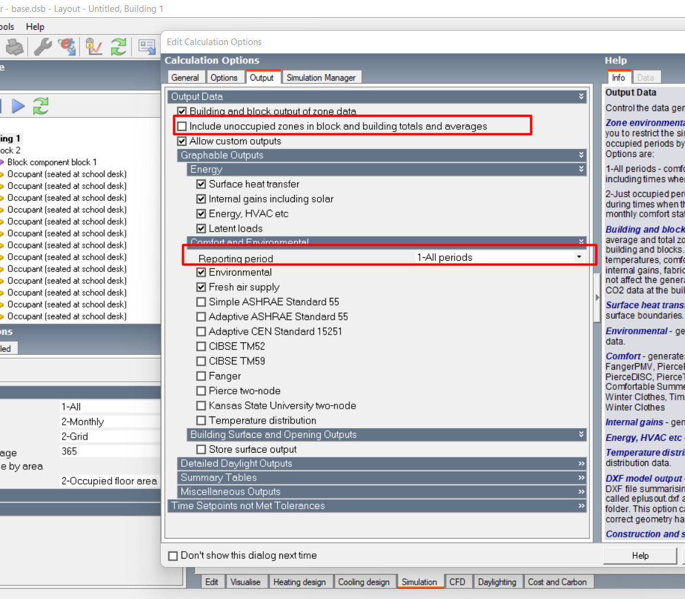Open the Cooling design tab
Screen dimensions: 685x599
(x=364, y=582)
